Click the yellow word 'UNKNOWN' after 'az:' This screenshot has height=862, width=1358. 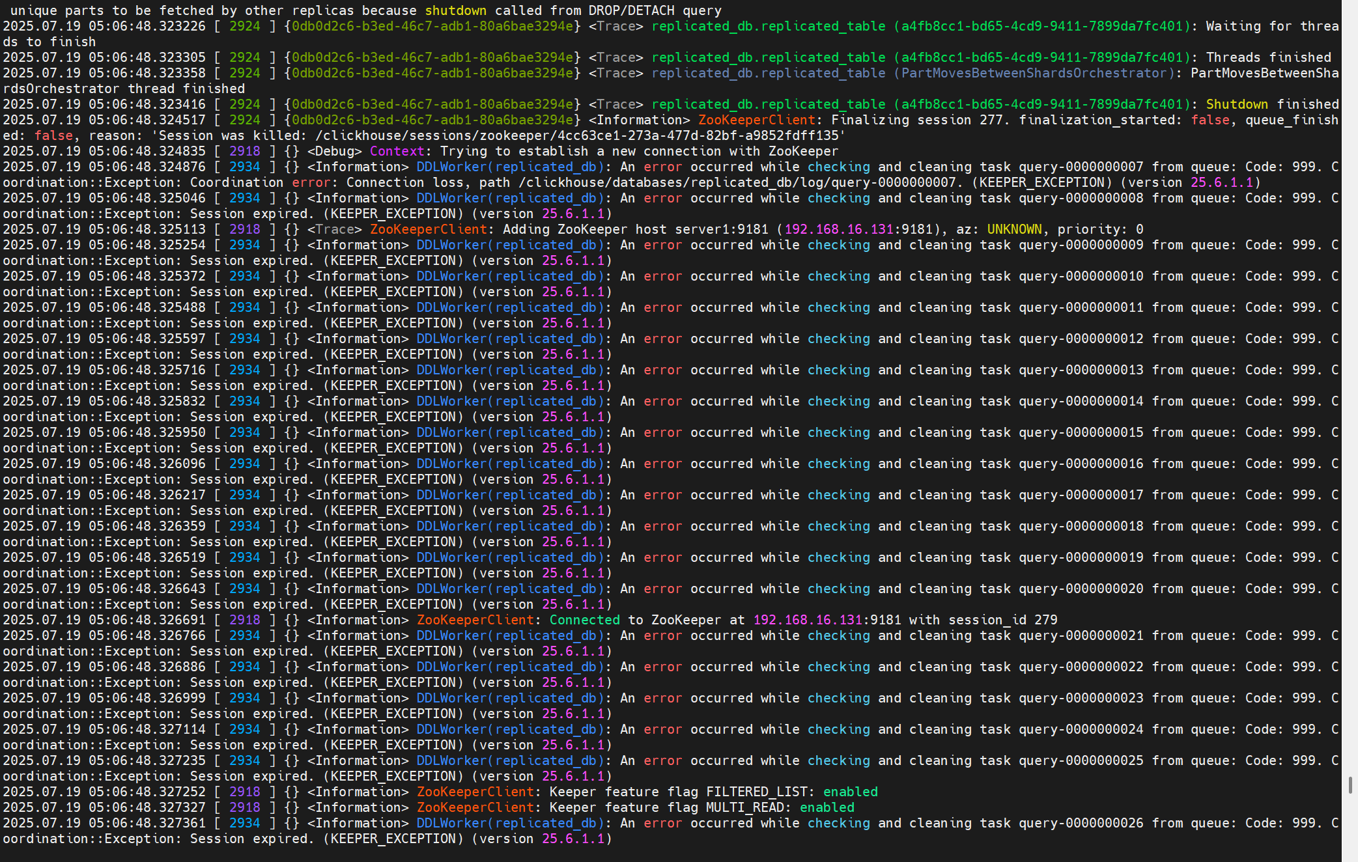[1014, 229]
